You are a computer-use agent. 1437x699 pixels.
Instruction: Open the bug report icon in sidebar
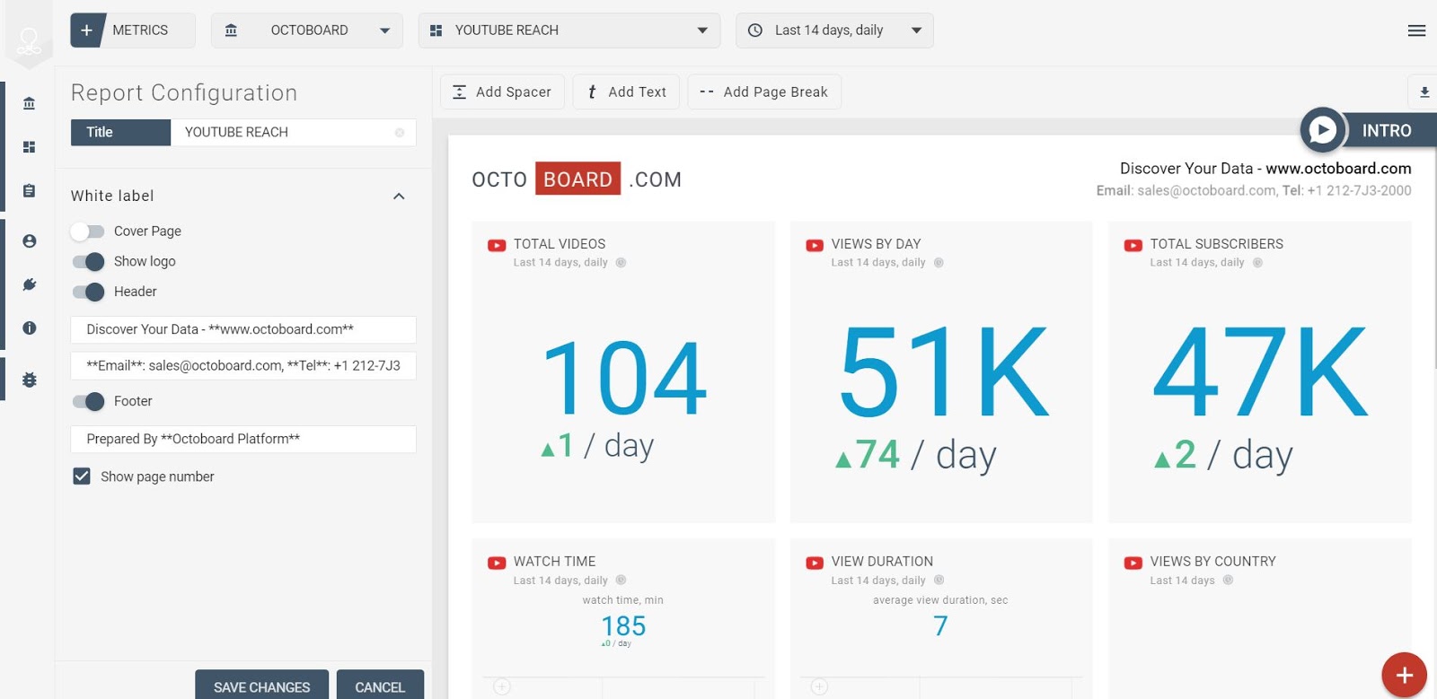coord(30,380)
